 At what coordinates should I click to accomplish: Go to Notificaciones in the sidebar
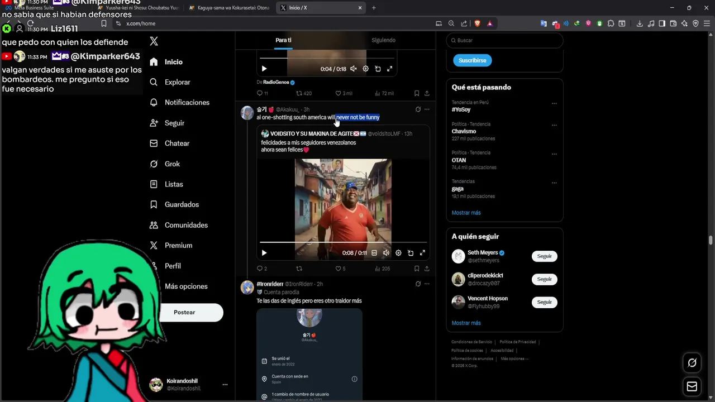pyautogui.click(x=179, y=103)
